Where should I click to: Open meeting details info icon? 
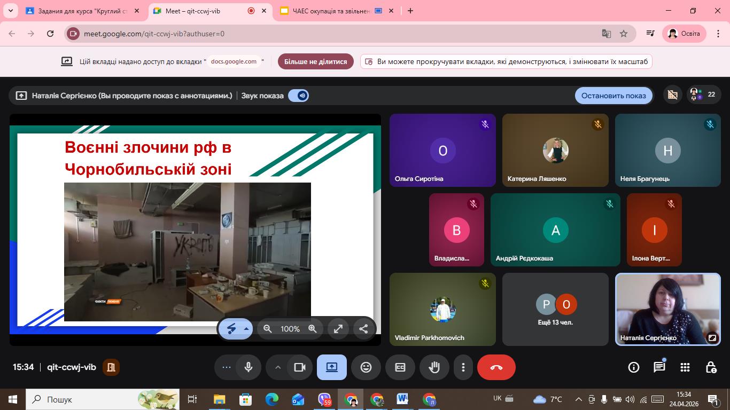[633, 367]
